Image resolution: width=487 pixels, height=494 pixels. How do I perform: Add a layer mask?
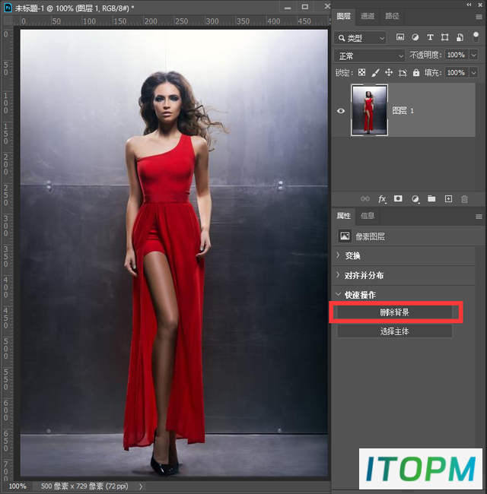click(398, 198)
